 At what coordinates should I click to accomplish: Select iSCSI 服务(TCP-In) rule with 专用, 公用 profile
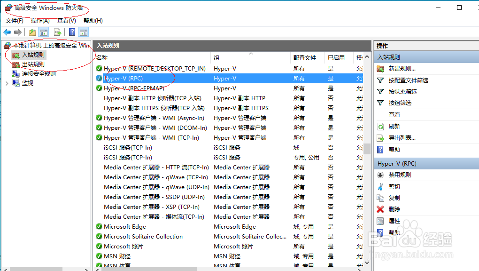coord(128,158)
